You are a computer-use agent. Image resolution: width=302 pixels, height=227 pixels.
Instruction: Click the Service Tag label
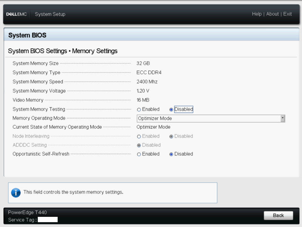[x=23, y=220]
